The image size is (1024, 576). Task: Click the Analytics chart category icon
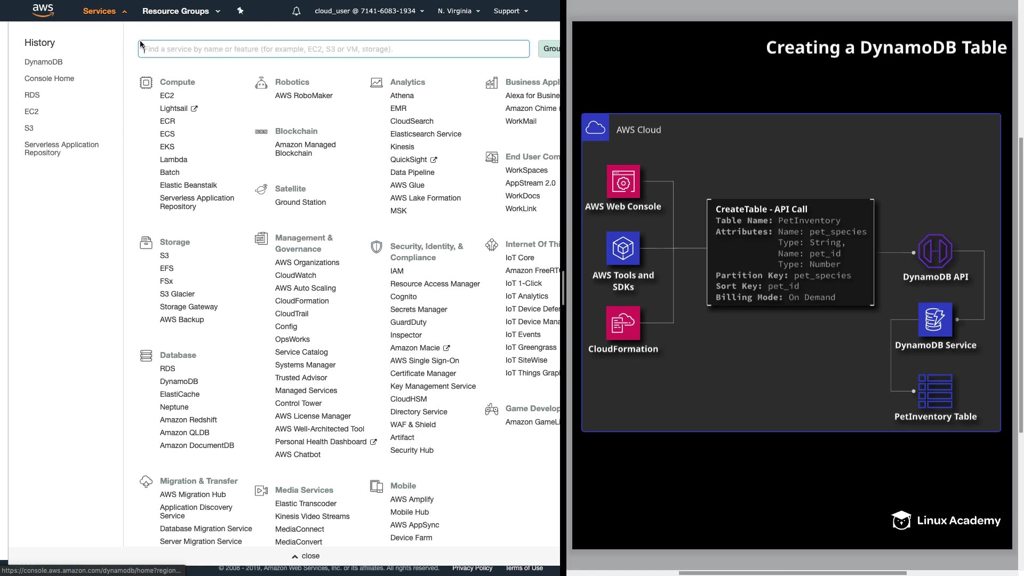377,83
